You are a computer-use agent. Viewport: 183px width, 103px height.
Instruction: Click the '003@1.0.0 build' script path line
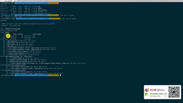click(x=27, y=24)
